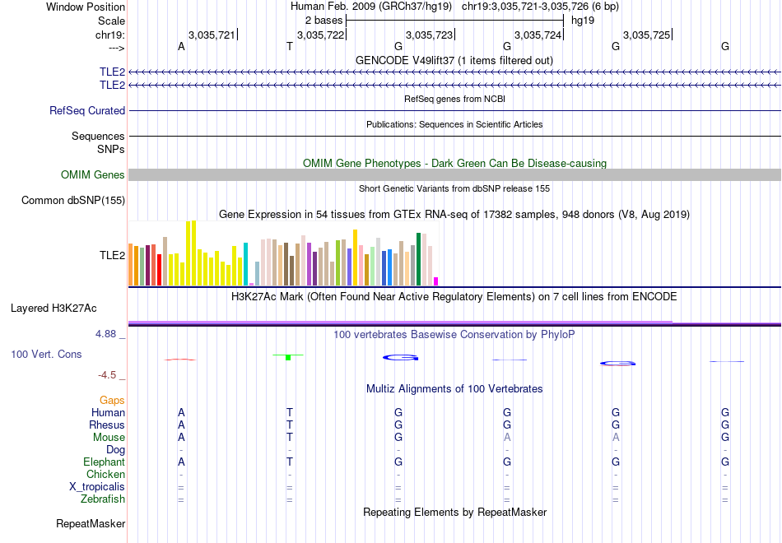
Task: Click the -4.5 conservation scale minimum
Action: (x=107, y=375)
